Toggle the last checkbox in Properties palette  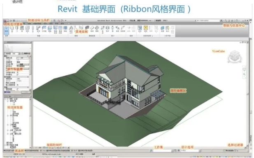[18, 89]
